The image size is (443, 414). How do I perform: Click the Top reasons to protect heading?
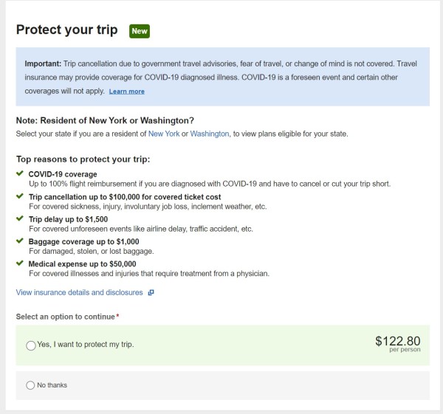(83, 159)
